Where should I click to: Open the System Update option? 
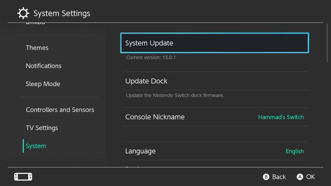point(214,43)
